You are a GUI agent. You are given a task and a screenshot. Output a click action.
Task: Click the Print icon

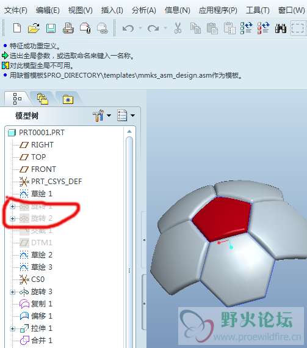point(68,28)
